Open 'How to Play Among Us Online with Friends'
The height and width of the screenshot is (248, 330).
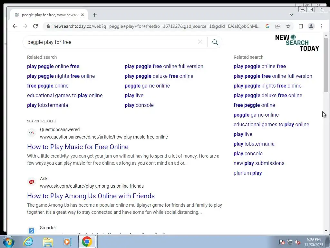(91, 196)
